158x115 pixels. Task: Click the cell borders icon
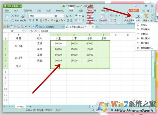point(41,20)
